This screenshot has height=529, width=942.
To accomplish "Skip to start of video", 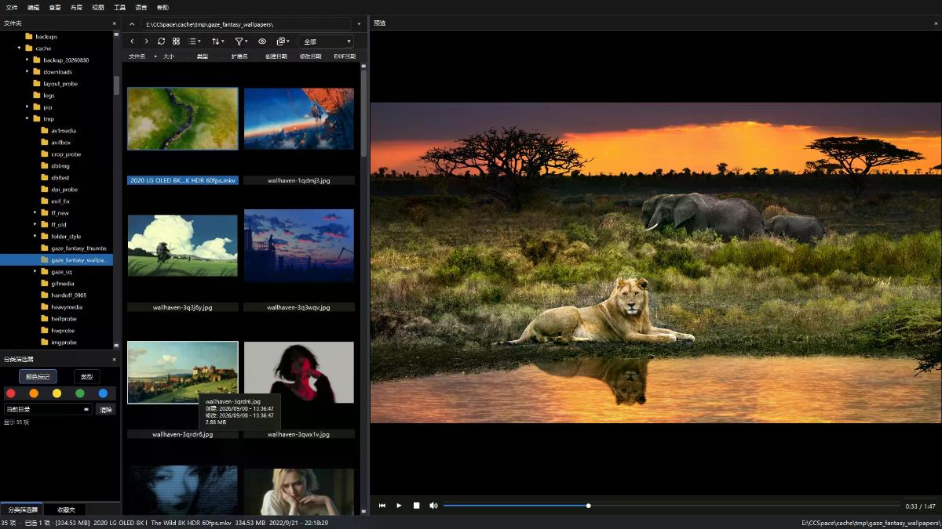I will click(x=382, y=505).
